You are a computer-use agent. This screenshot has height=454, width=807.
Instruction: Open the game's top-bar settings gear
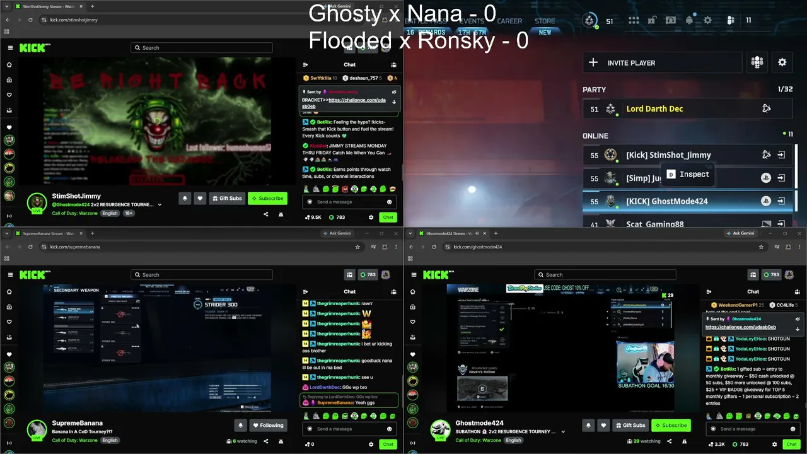point(707,20)
